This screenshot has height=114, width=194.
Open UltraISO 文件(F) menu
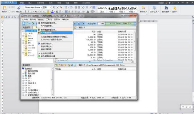25,19
